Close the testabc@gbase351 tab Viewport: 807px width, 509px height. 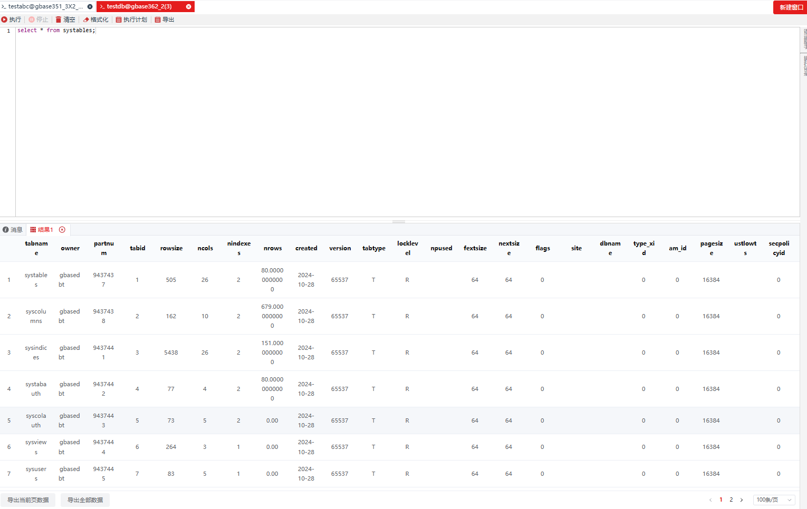pyautogui.click(x=90, y=7)
